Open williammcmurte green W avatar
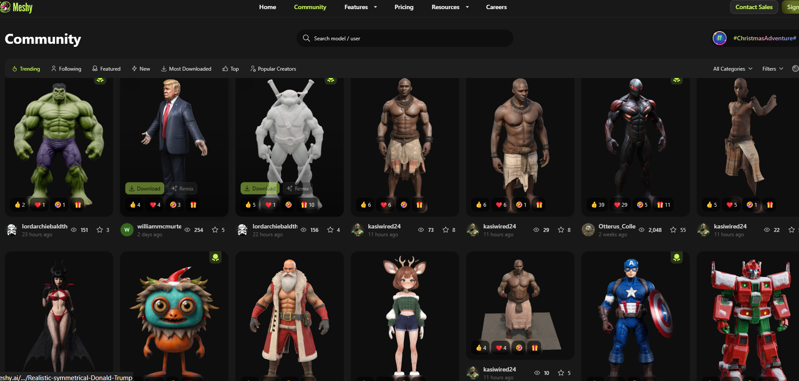Image resolution: width=799 pixels, height=381 pixels. 127,230
